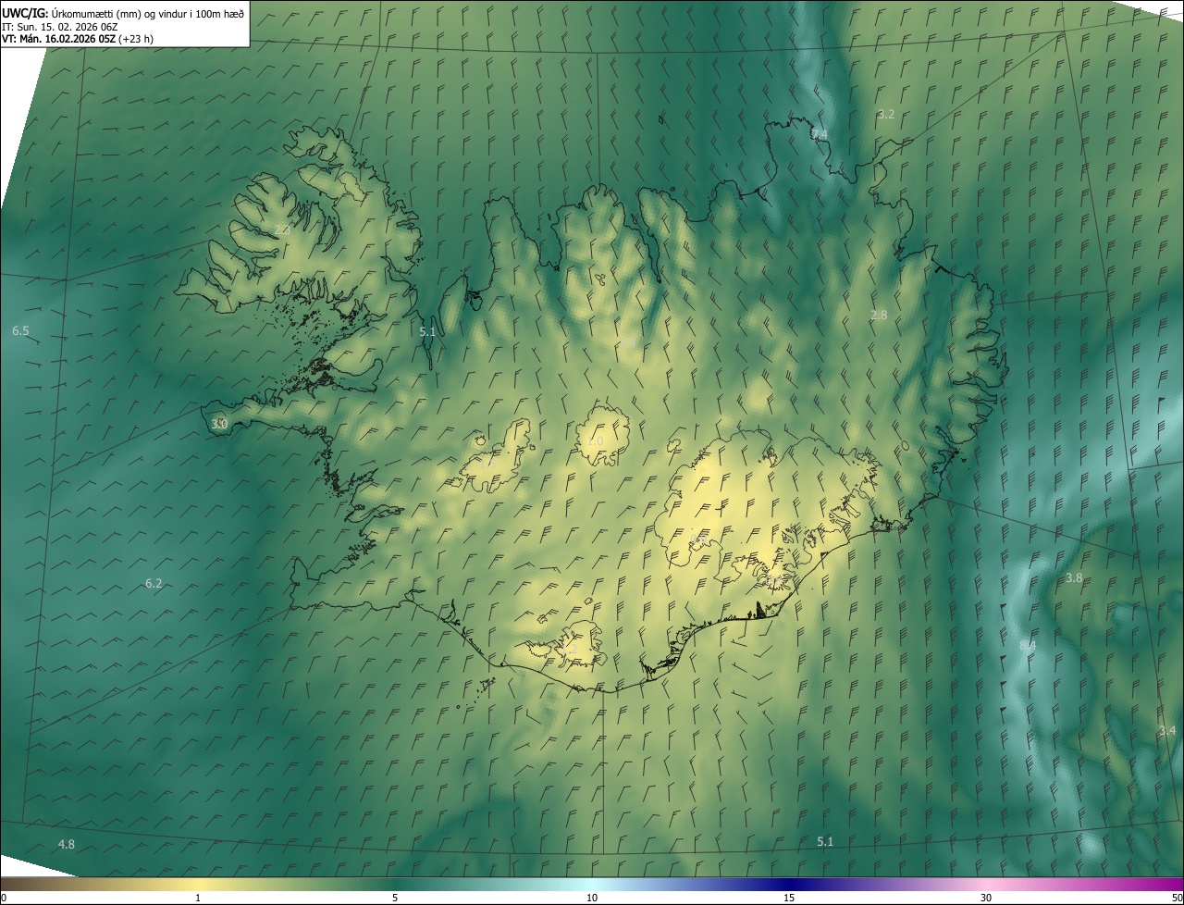Screen dimensions: 1184x905
Task: Select the 3.4 value label on the map
Action: (1167, 731)
